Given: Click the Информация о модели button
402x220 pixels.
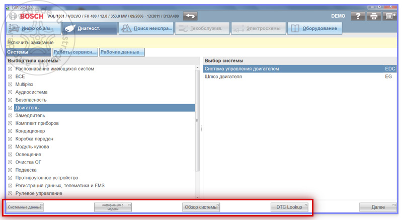Looking at the screenshot, I should pyautogui.click(x=113, y=207).
